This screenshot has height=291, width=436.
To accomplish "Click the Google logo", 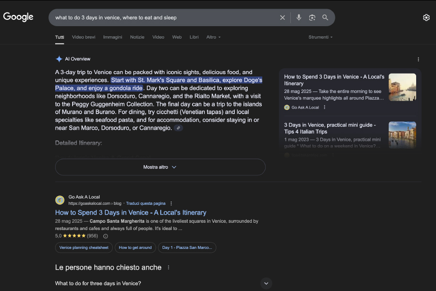I will 18,17.
